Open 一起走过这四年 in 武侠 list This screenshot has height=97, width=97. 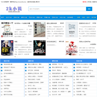tap(32, 95)
